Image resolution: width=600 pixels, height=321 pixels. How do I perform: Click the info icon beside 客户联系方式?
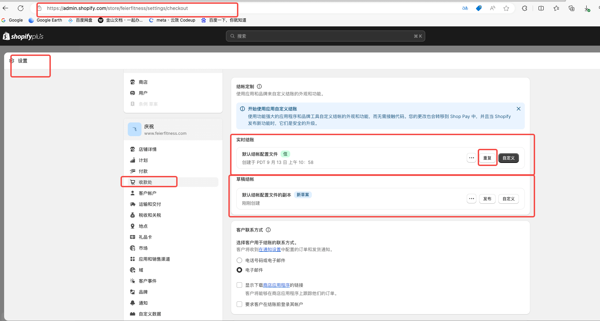(268, 230)
